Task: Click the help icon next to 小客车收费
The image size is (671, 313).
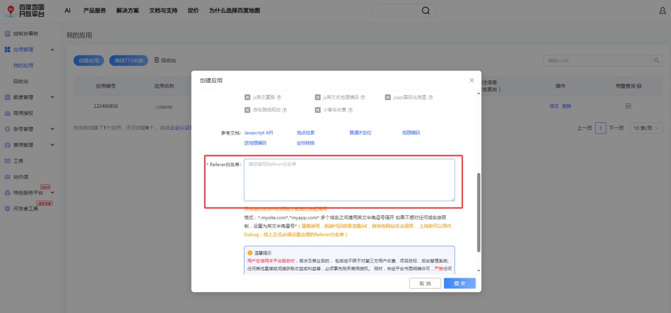Action: 350,110
